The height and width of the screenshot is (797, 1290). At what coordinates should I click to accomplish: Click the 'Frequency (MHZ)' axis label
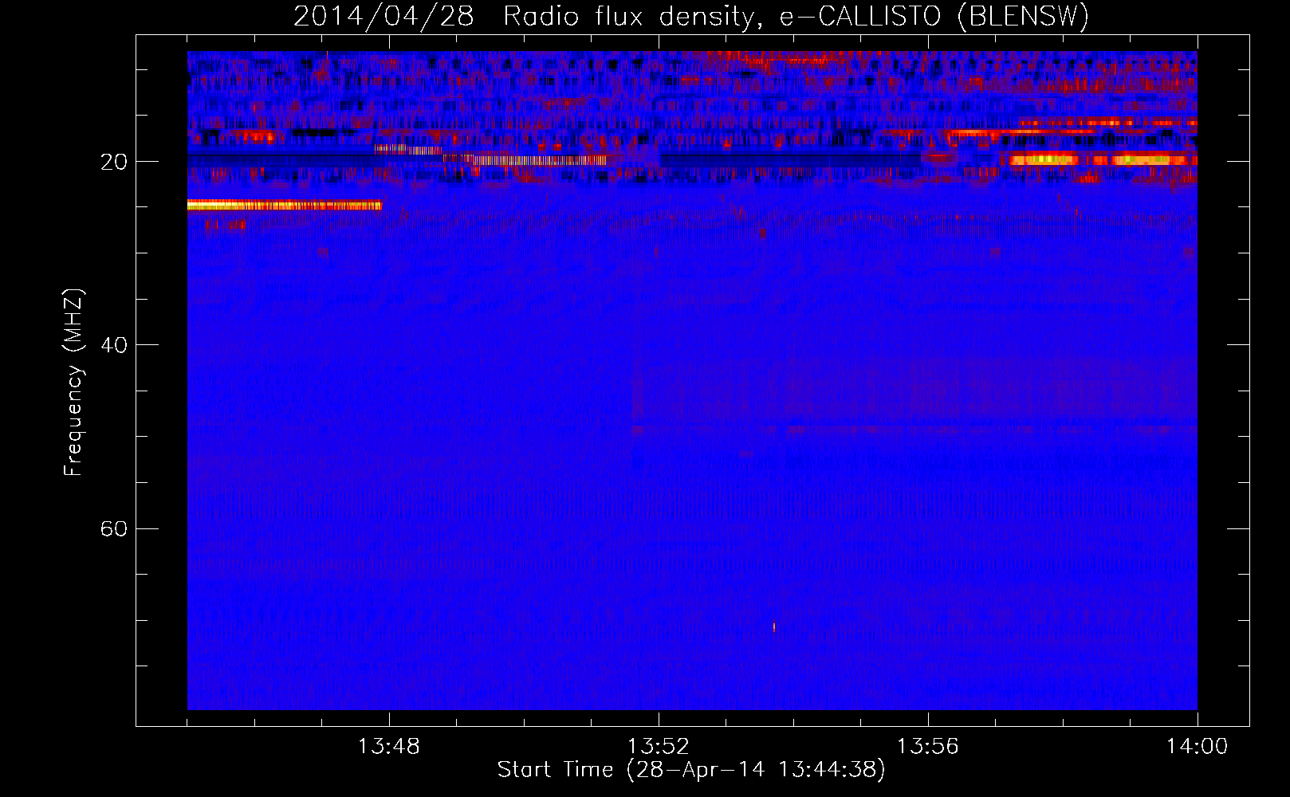(x=73, y=383)
